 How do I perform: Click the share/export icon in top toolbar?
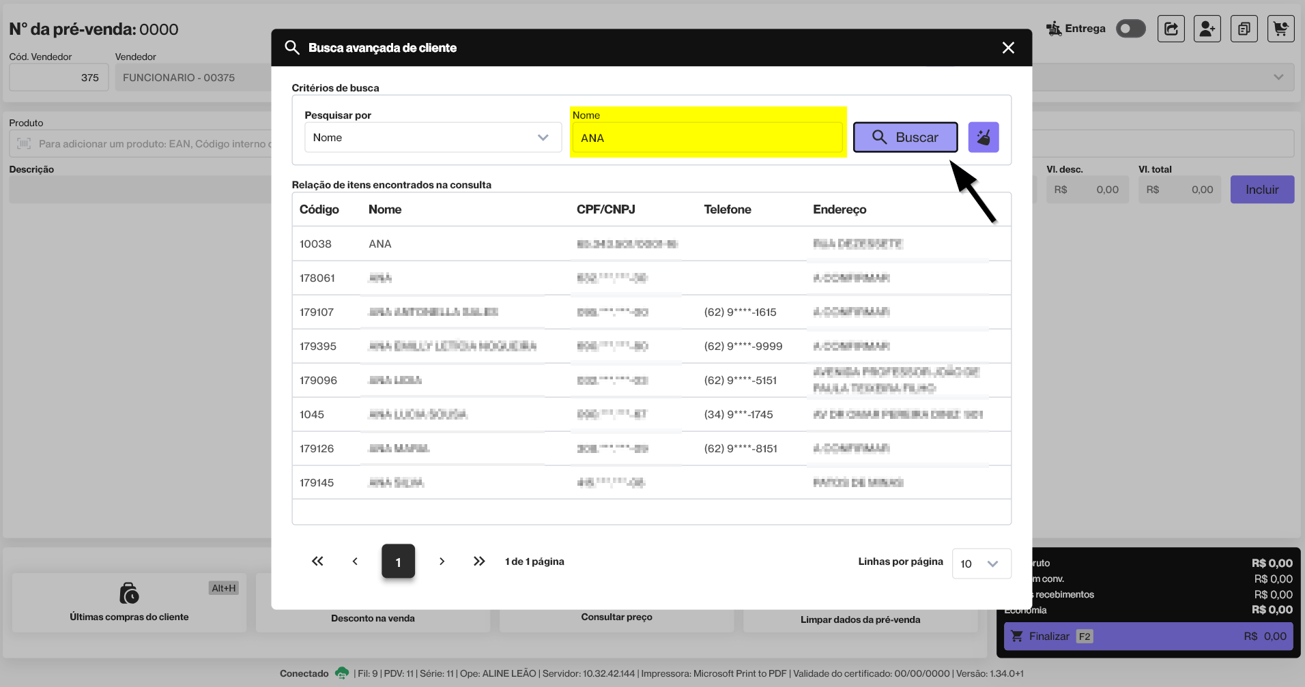[x=1171, y=29]
